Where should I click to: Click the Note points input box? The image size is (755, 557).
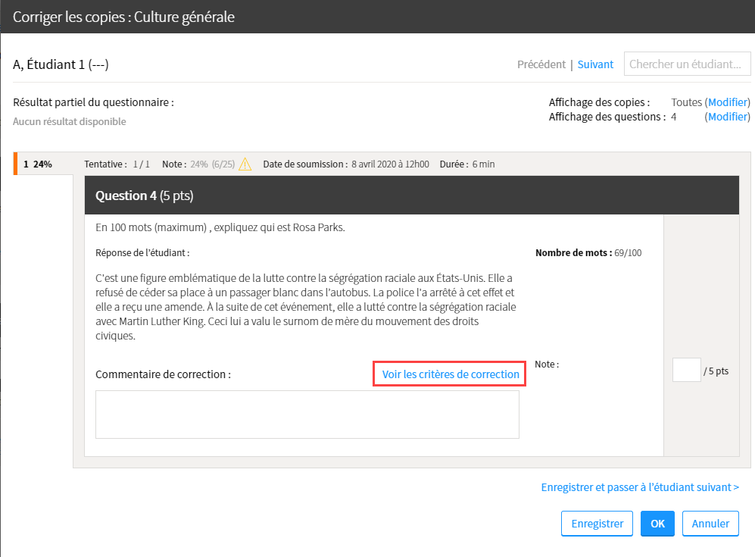pyautogui.click(x=687, y=370)
